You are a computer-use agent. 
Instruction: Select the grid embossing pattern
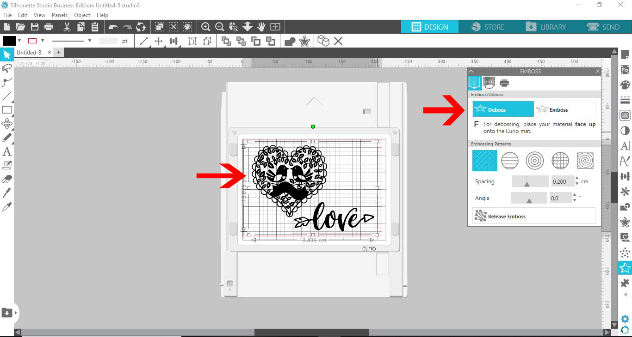[x=560, y=161]
